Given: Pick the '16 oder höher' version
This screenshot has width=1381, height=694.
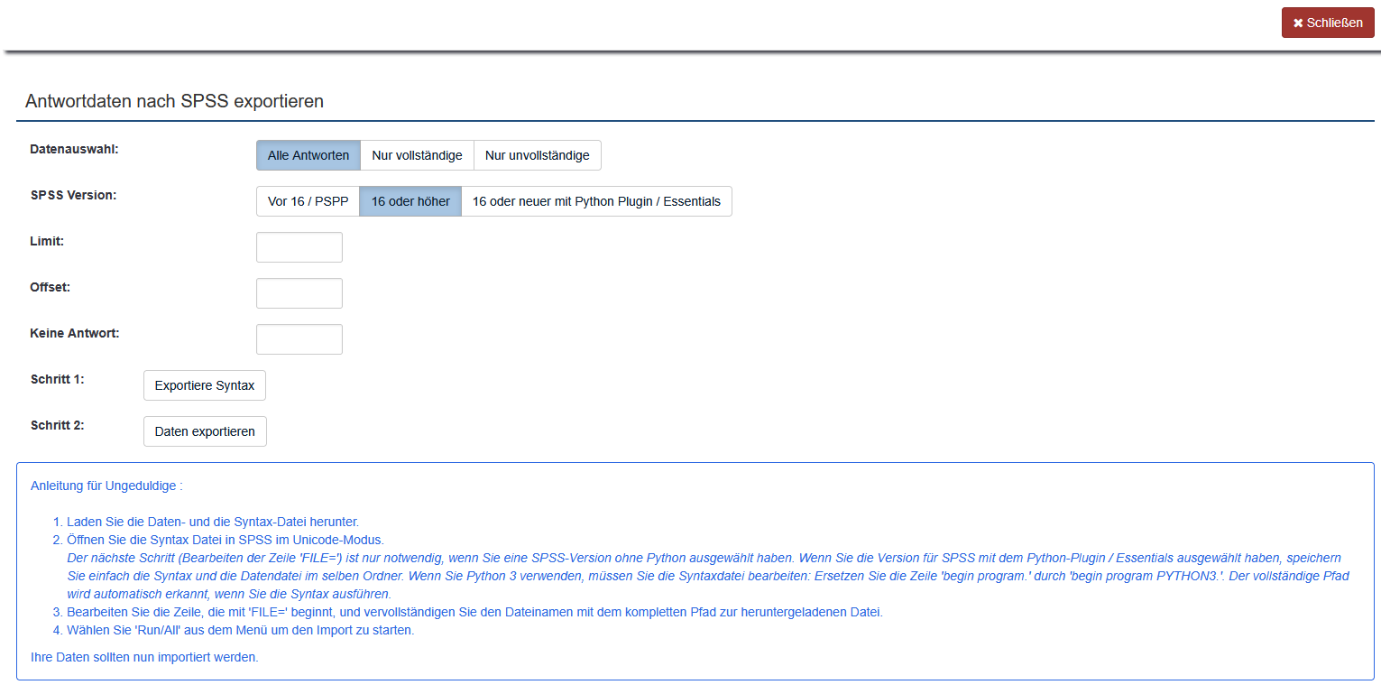Looking at the screenshot, I should point(410,201).
